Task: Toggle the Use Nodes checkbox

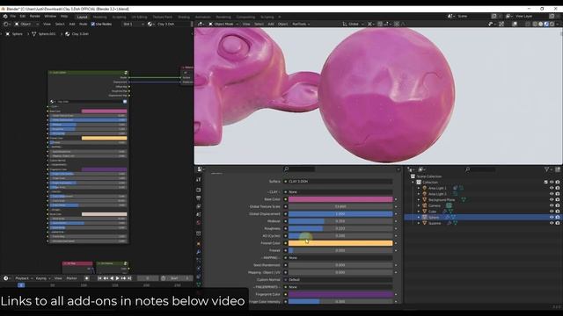Action: [93, 24]
